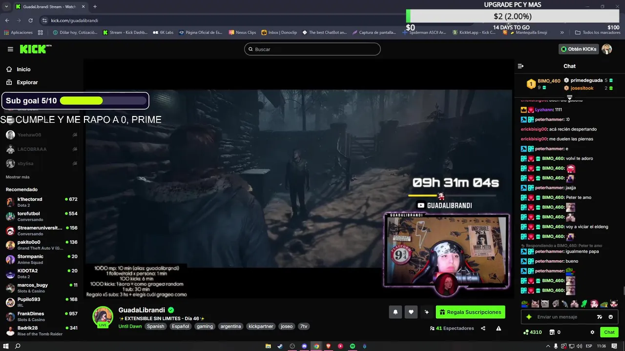The height and width of the screenshot is (351, 625).
Task: Open Todos los marcadores folder
Action: (598, 33)
